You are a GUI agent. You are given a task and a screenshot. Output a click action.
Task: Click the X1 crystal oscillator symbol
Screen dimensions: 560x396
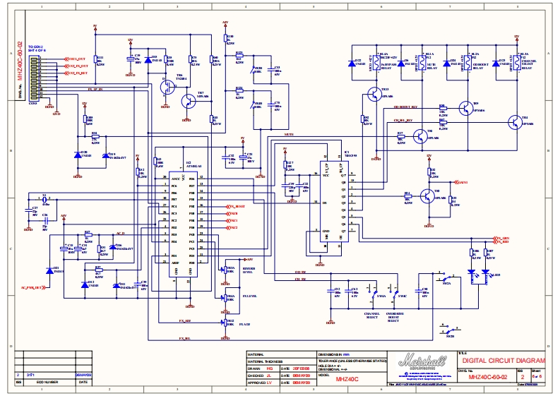[44, 200]
